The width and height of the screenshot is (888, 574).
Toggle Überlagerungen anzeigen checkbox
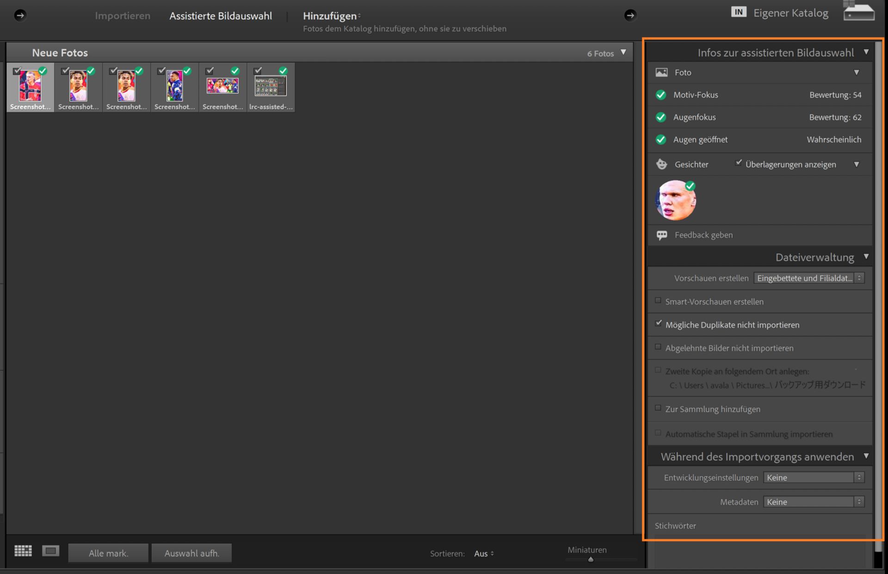coord(739,163)
